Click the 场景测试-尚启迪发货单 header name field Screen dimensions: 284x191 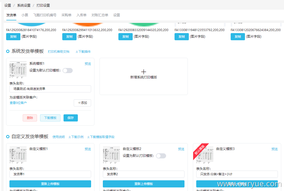[x=50, y=89]
